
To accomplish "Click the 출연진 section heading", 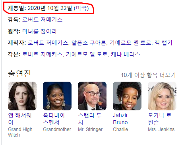I will [19, 74].
